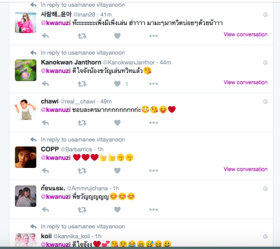This screenshot has height=249, width=280.
Task: Open the @kwanuzi mention in chawi's tweet
Action: 56,110
